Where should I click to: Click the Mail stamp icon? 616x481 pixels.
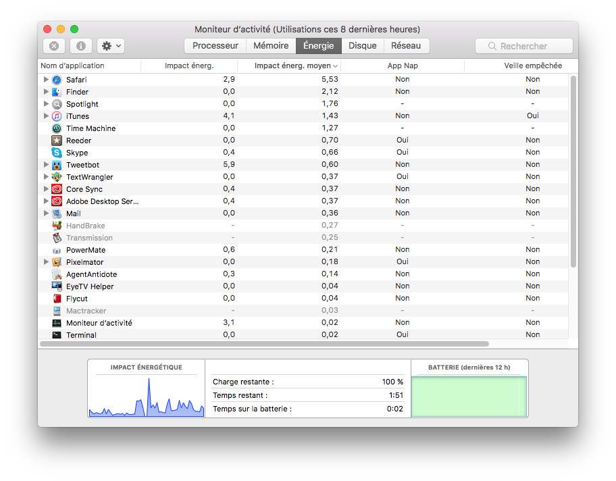pos(57,213)
